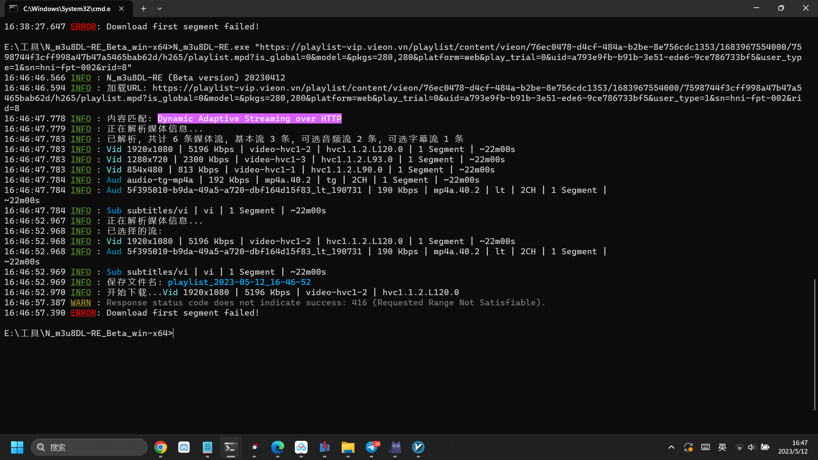Open the purple cat app taskbar icon
This screenshot has width=818, height=460.
pos(395,447)
